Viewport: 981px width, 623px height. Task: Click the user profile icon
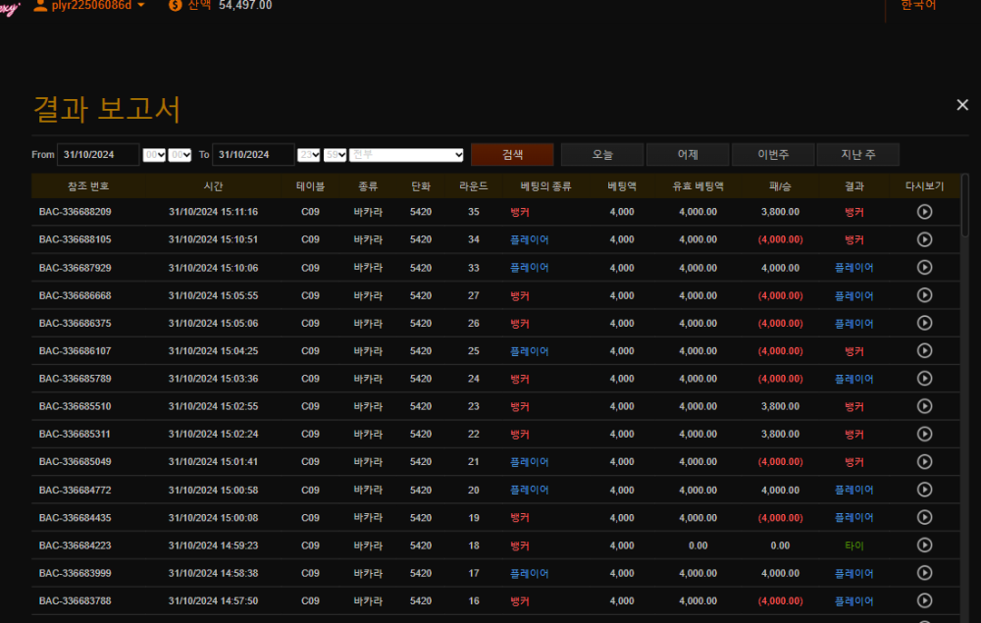pyautogui.click(x=40, y=5)
